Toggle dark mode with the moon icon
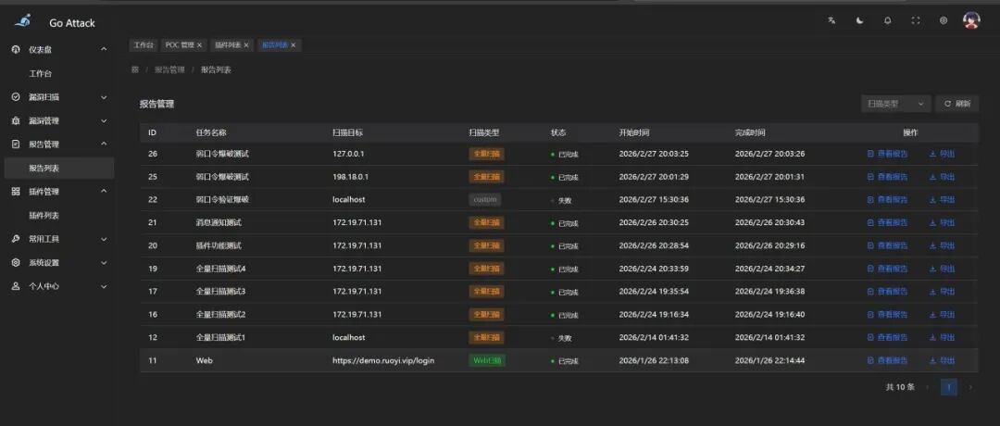The height and width of the screenshot is (426, 1000). (859, 20)
